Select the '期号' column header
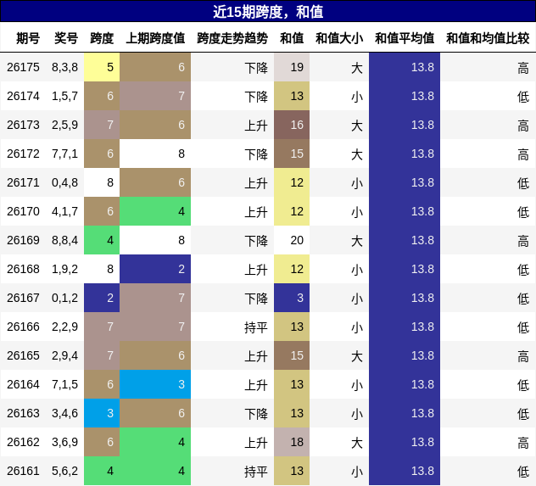 (x=28, y=38)
